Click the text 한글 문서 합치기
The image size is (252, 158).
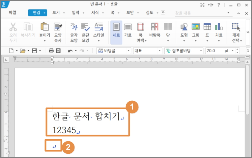point(86,116)
